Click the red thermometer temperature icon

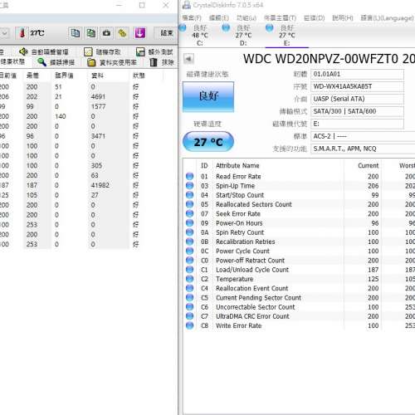click(22, 33)
